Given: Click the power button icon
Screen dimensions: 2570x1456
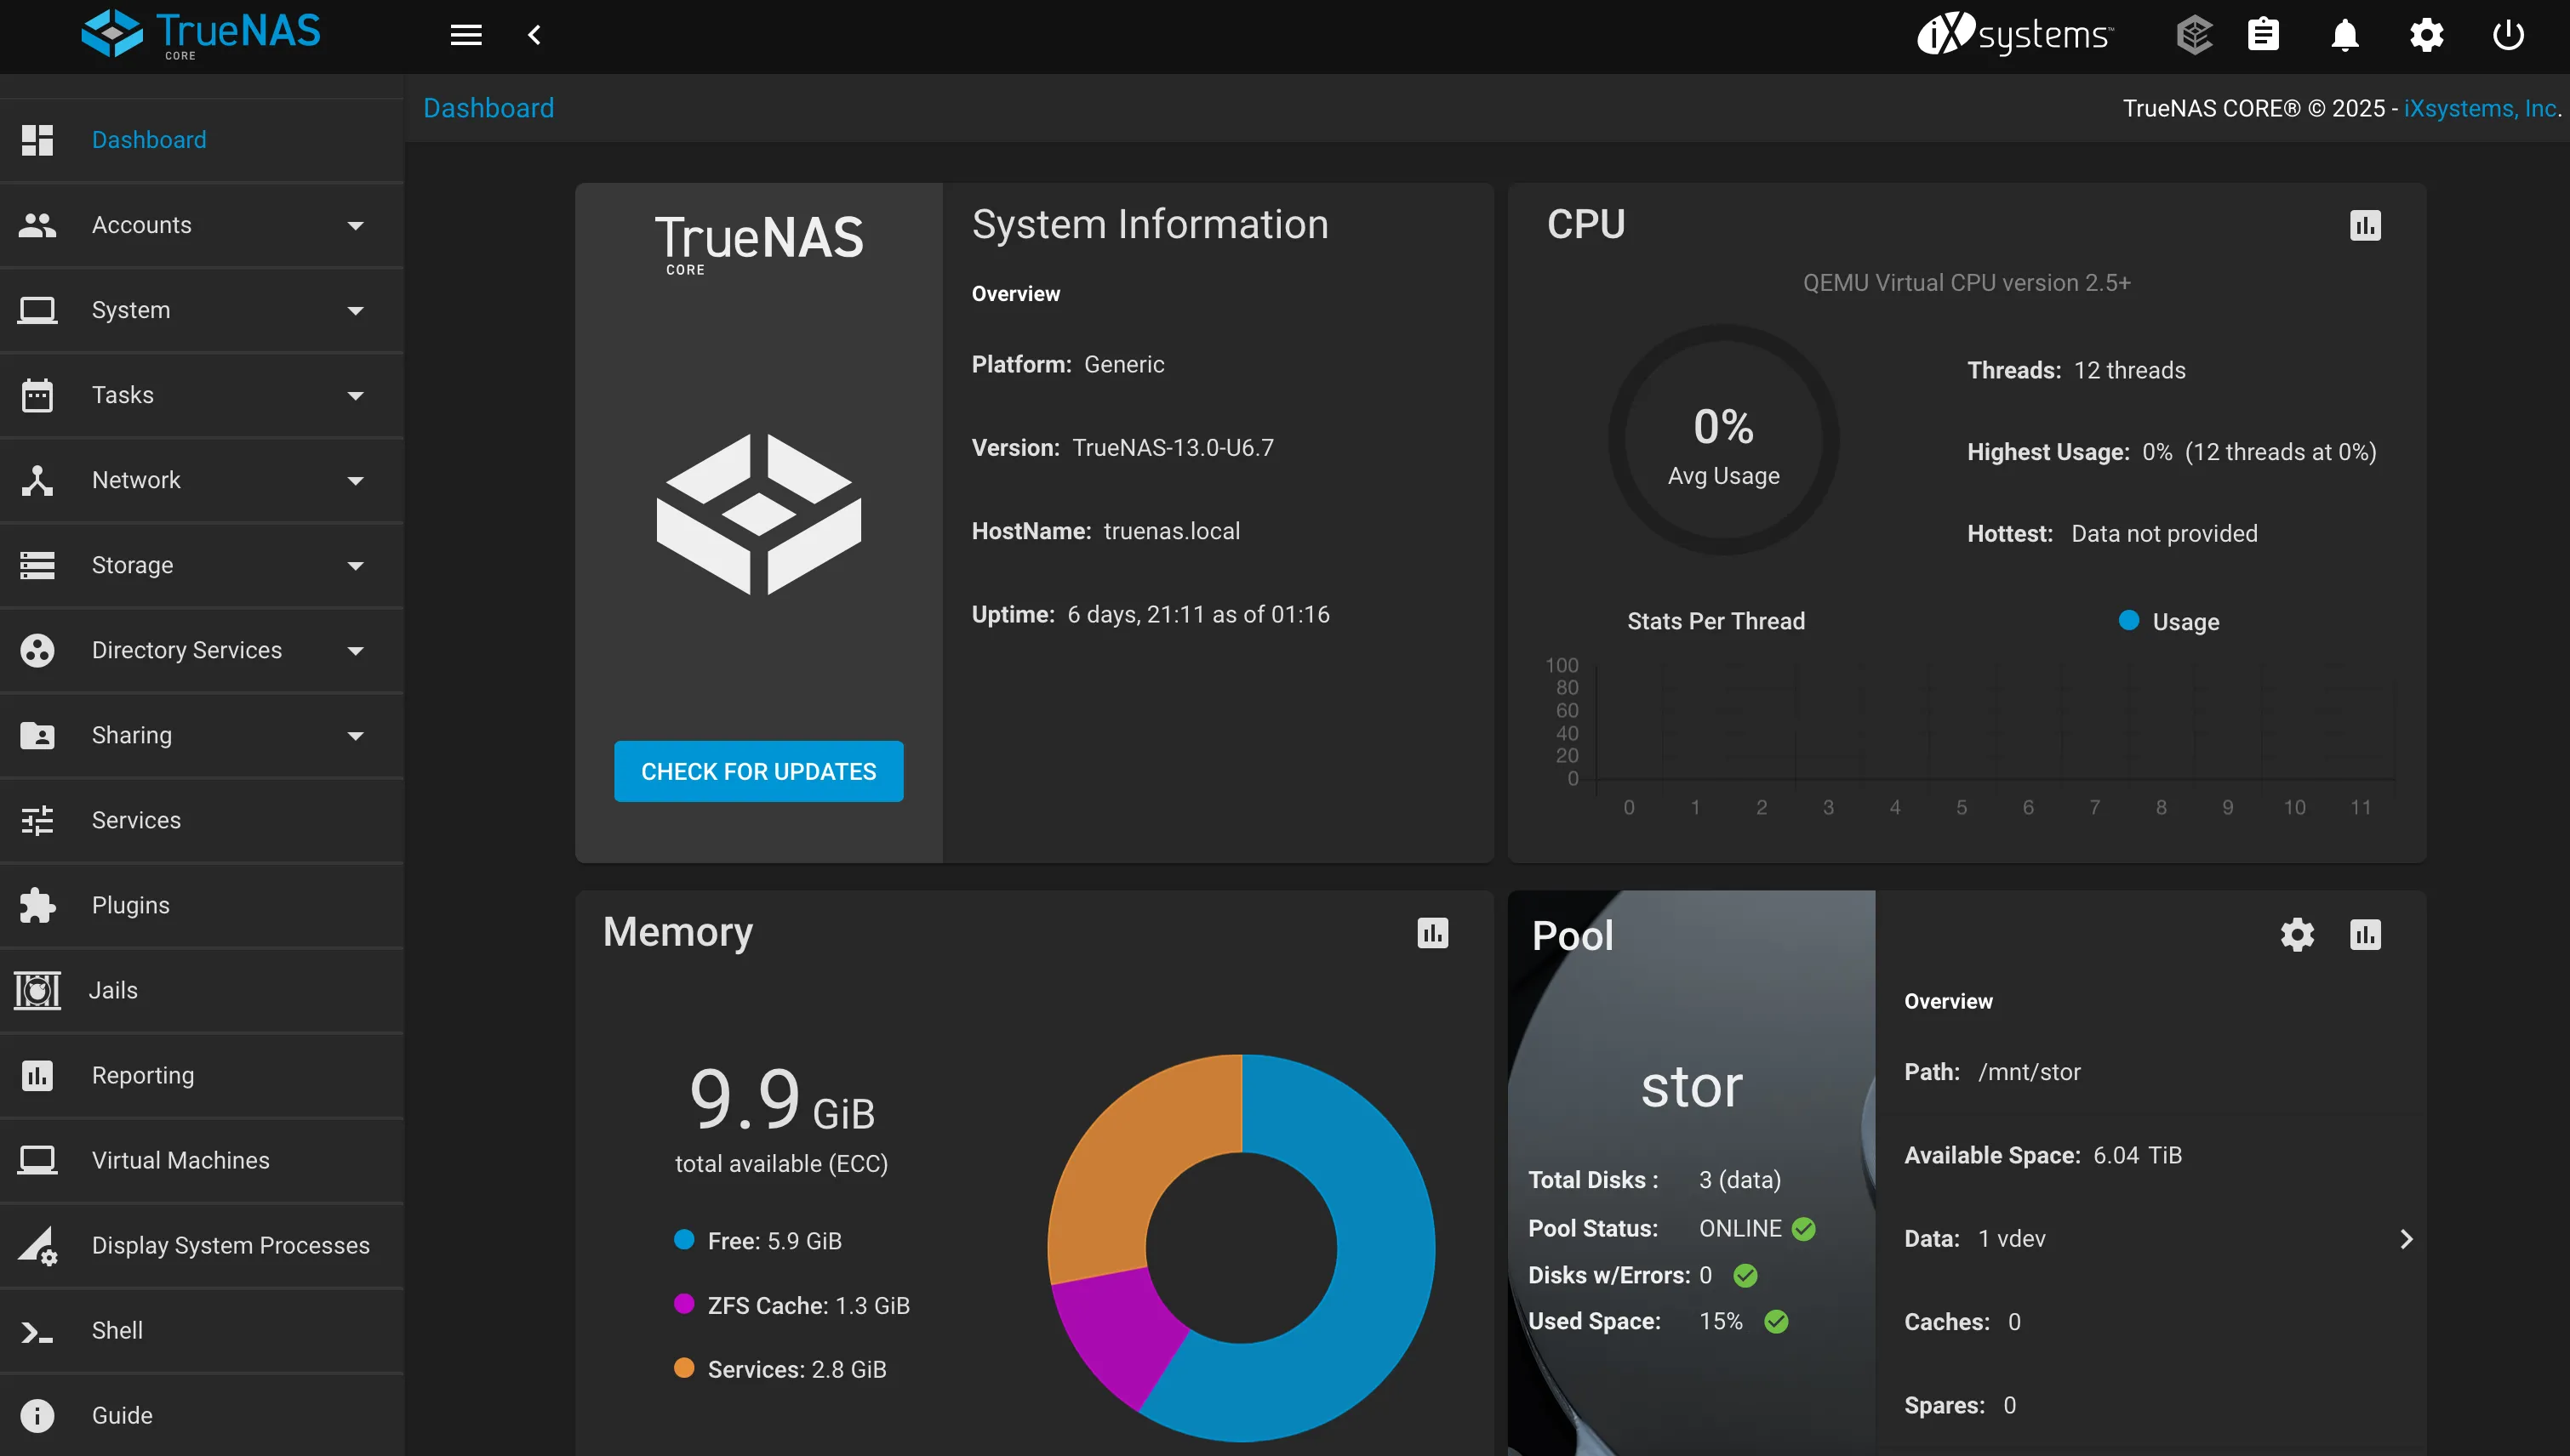Looking at the screenshot, I should coord(2508,35).
